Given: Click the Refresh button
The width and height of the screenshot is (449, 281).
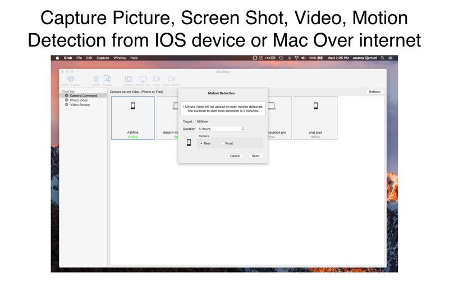Looking at the screenshot, I should pos(374,92).
